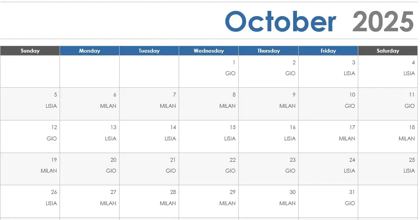Click the October 1 cell with GIO
420x220 pixels.
coord(209,72)
